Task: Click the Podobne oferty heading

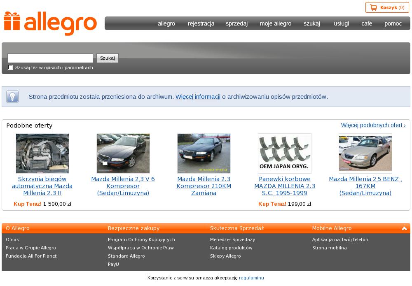Action: point(29,126)
